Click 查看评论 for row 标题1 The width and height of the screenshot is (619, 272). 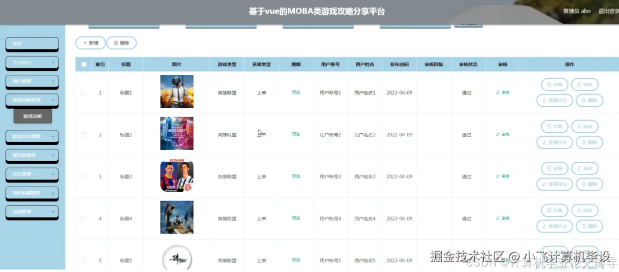click(x=555, y=100)
